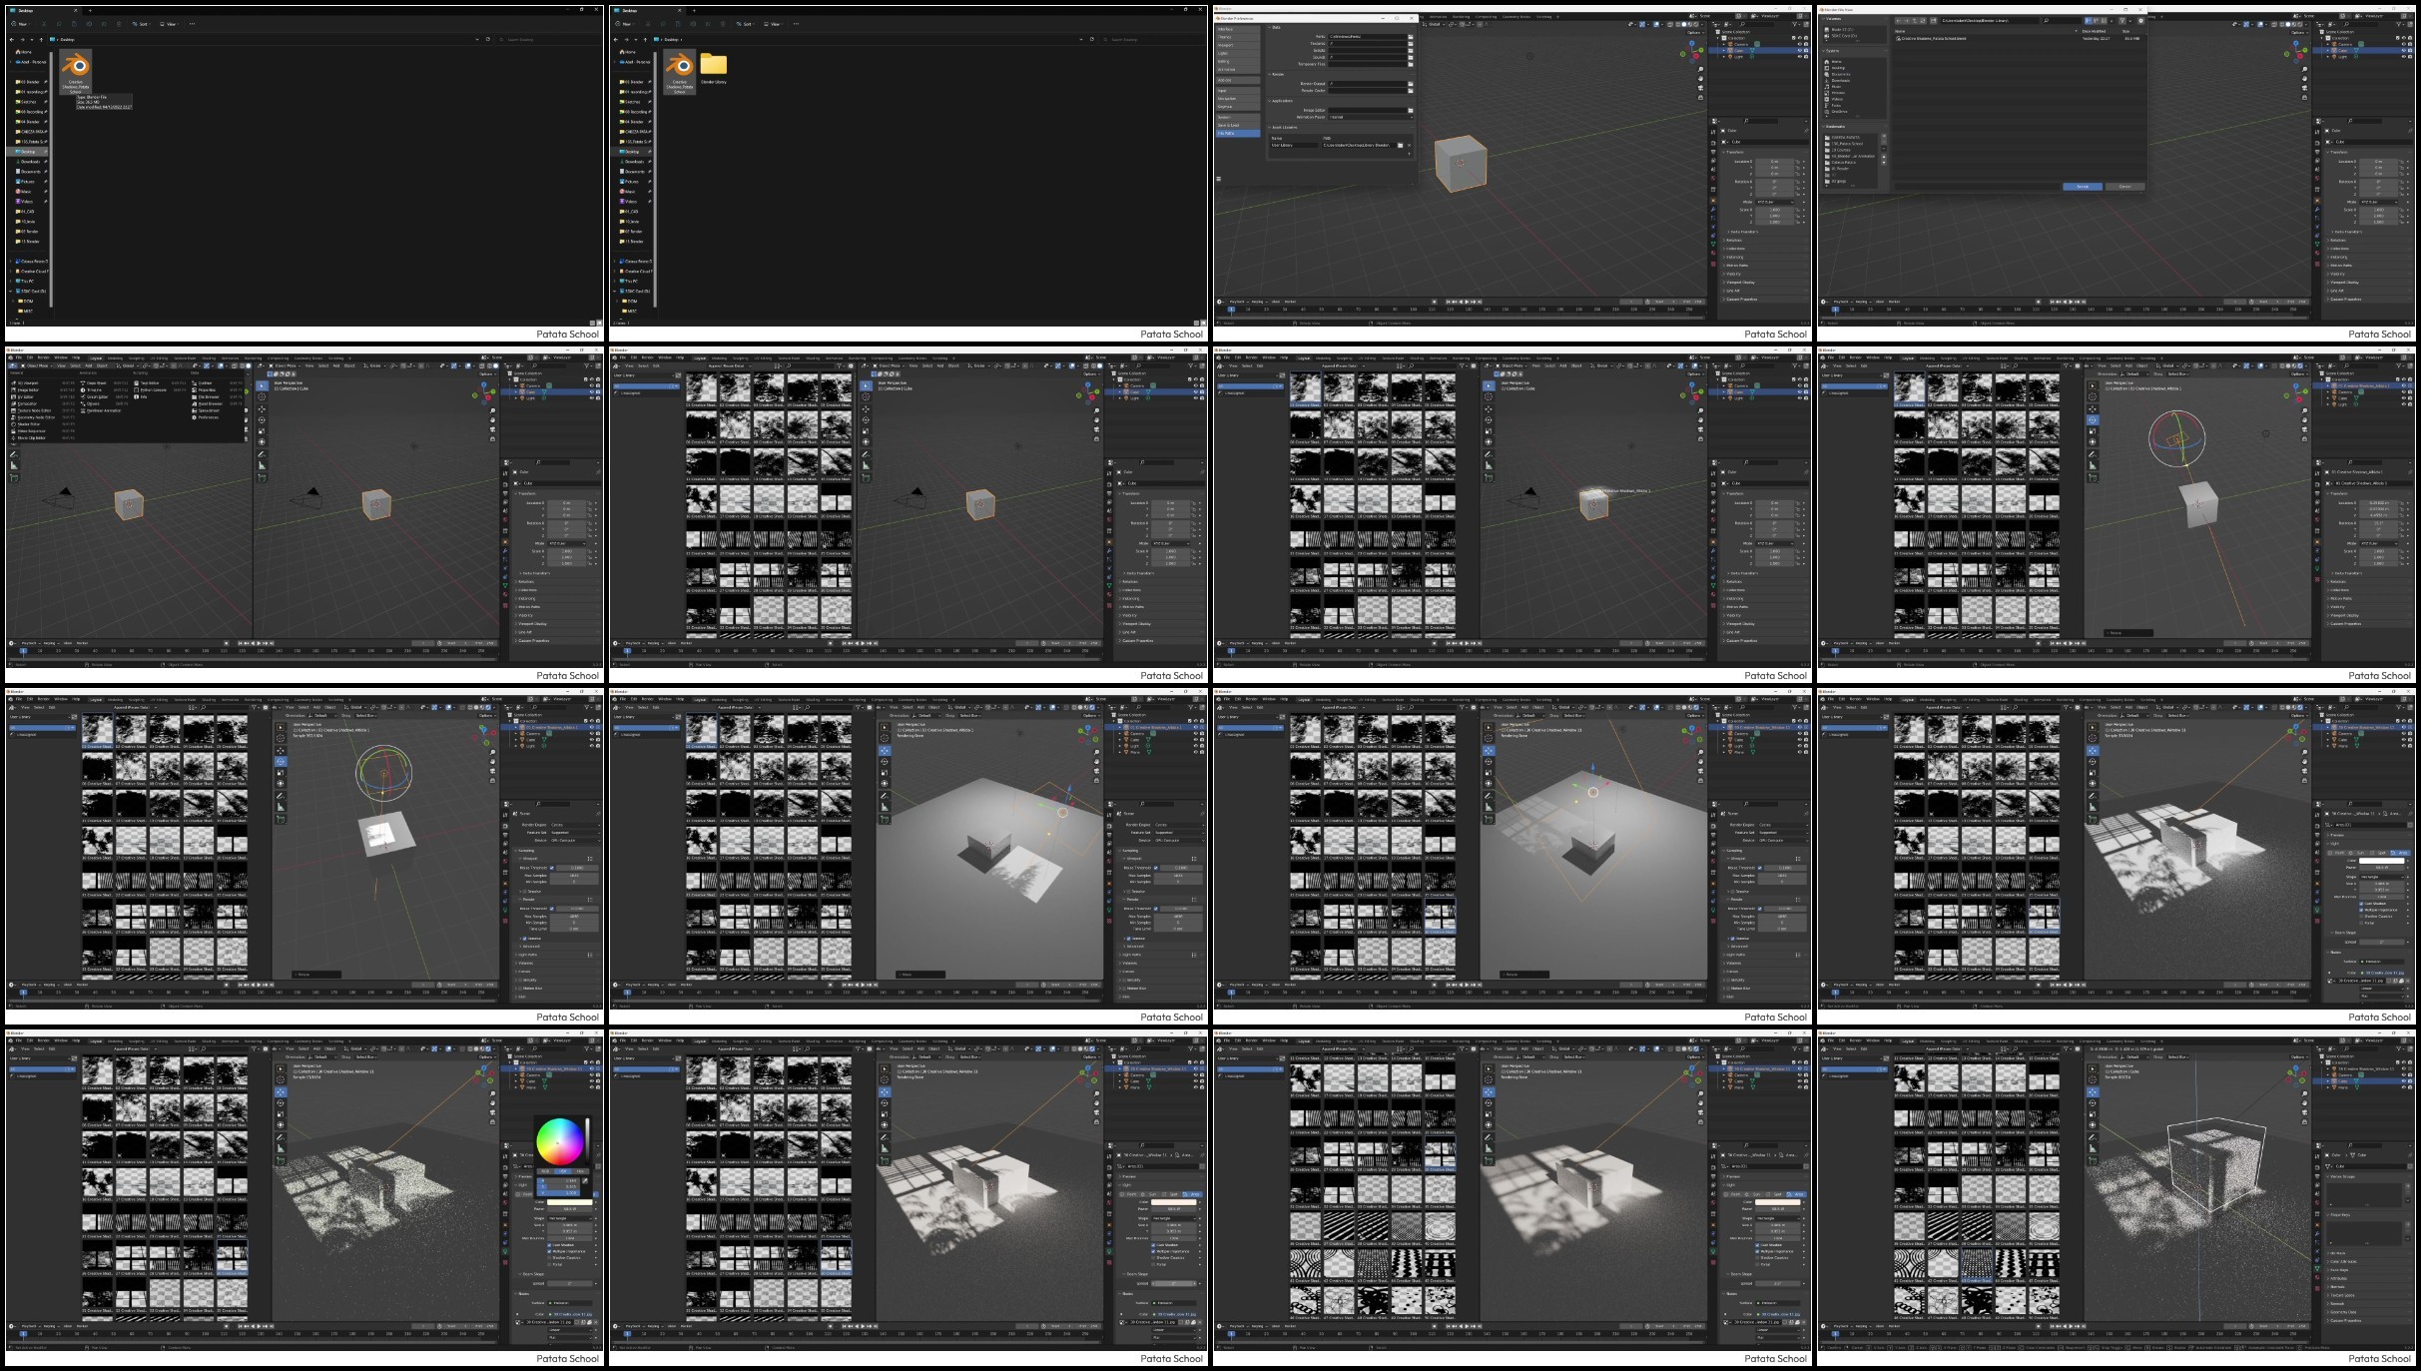Open This PC in Explorer with Blender Library folder
The image size is (2421, 1371).
(629, 281)
